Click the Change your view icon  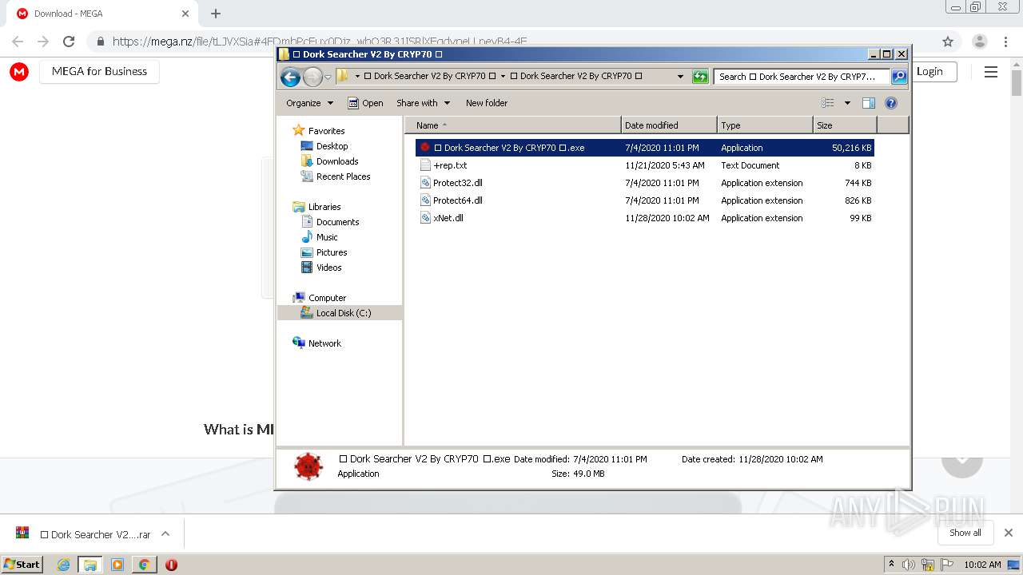tap(828, 103)
